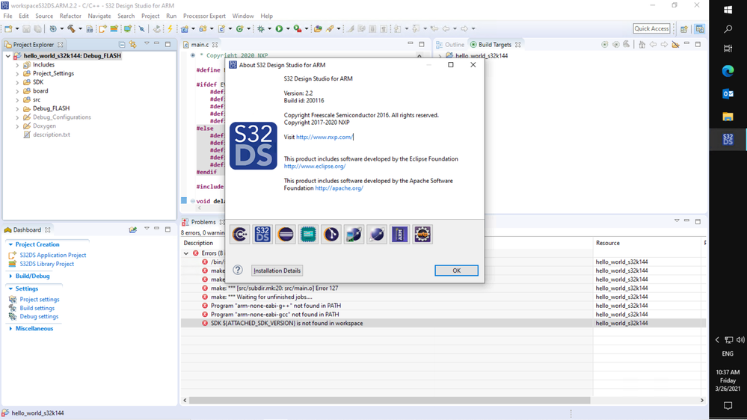The width and height of the screenshot is (747, 420).
Task: Open the http://www.eclipse.org/ link
Action: pos(315,166)
